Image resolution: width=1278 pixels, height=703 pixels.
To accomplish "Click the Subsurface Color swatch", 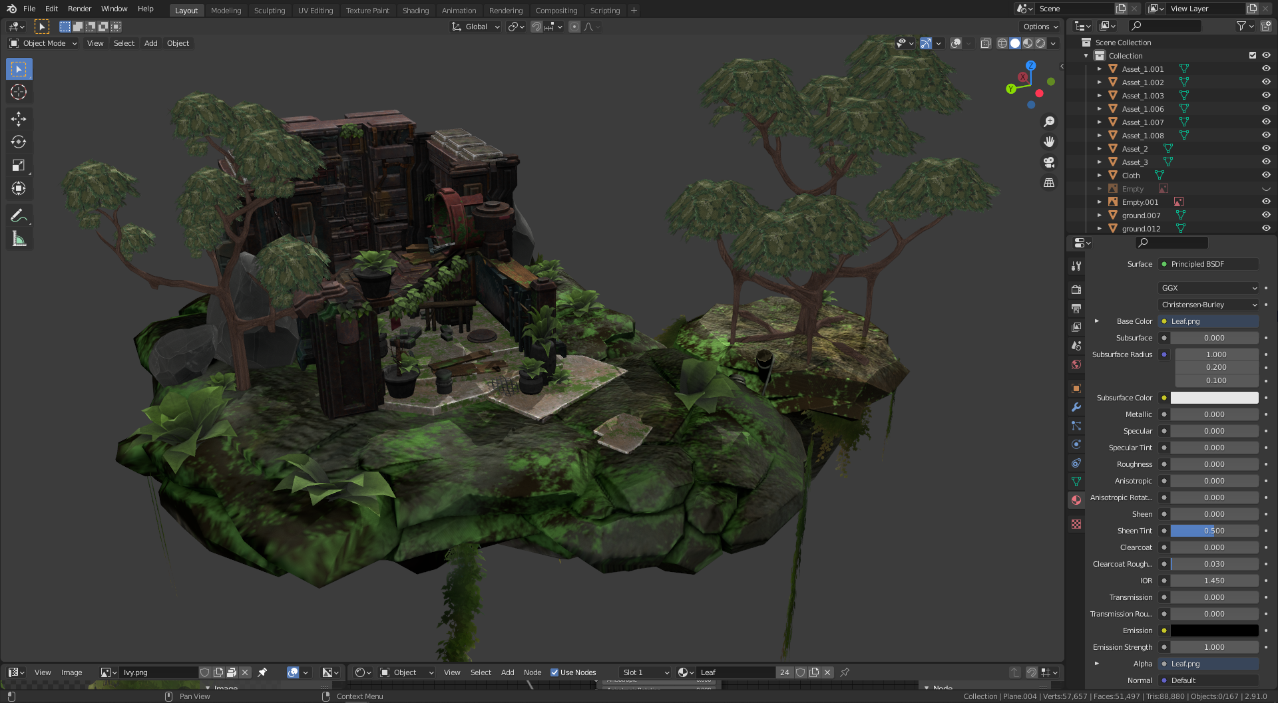I will (1213, 397).
